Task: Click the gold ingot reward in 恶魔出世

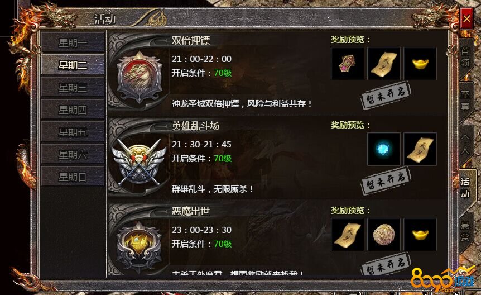Action: coord(420,235)
